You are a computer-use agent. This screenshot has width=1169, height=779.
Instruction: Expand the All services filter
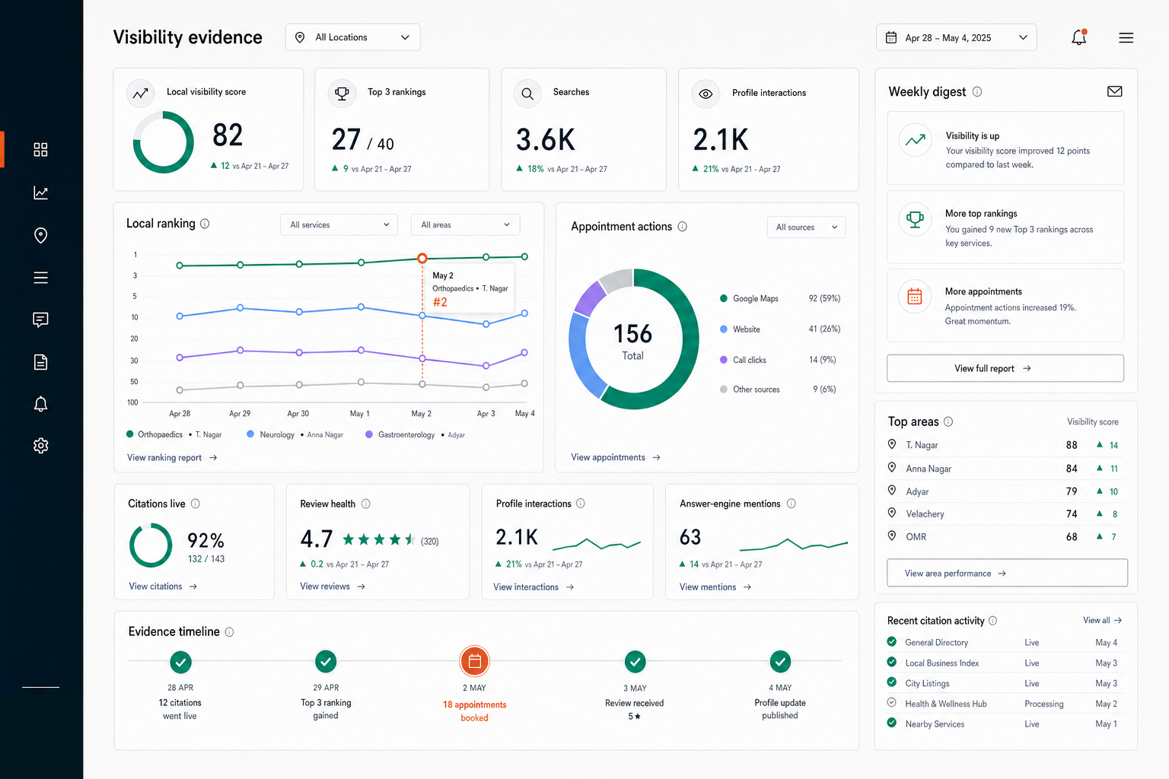point(339,224)
